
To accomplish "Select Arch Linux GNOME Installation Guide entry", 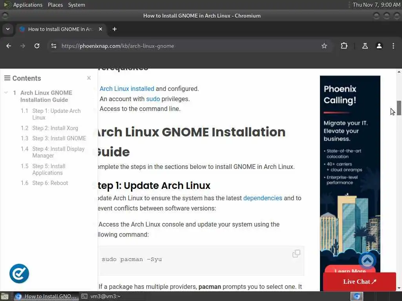I will point(46,96).
